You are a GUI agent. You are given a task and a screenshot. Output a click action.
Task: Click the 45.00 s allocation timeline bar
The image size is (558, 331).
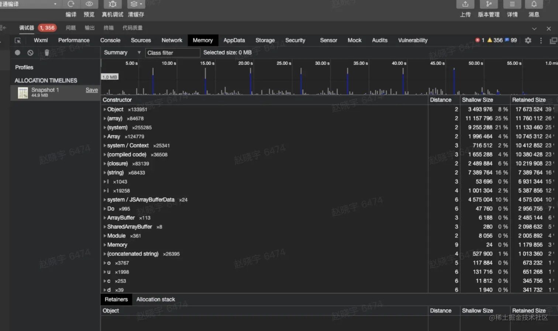click(x=454, y=81)
